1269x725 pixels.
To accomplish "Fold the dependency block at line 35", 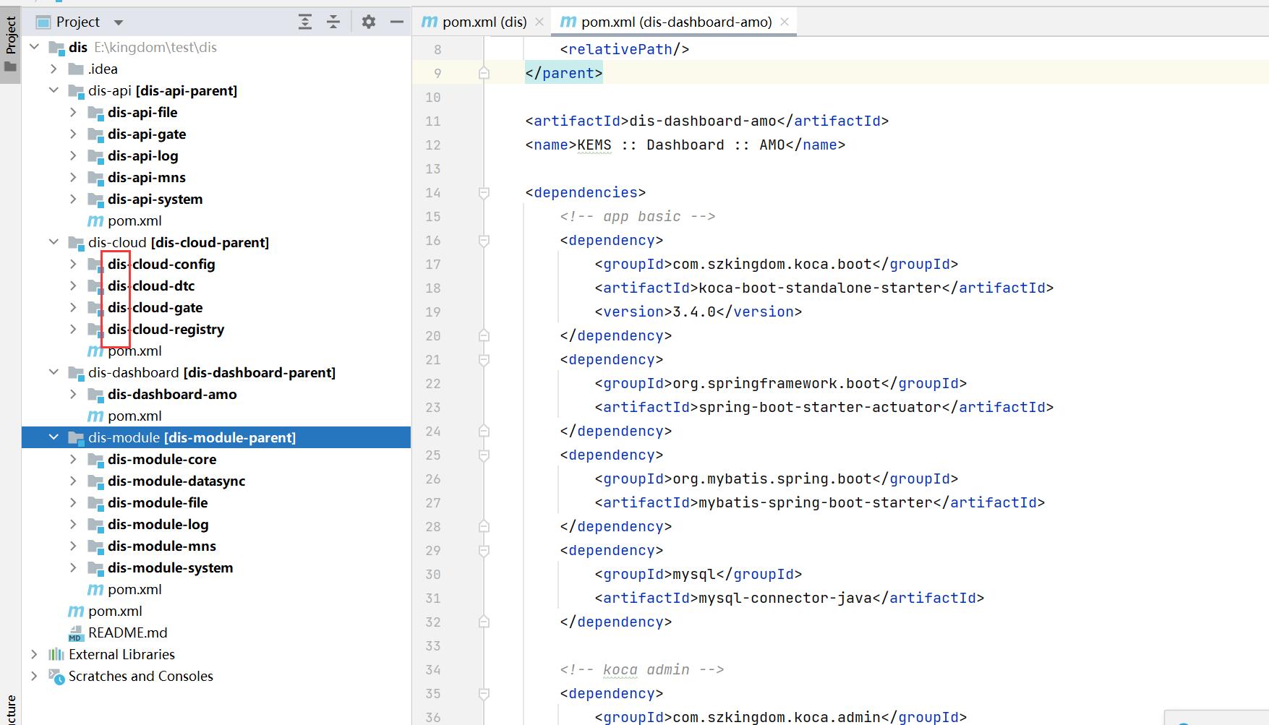I will coord(484,693).
